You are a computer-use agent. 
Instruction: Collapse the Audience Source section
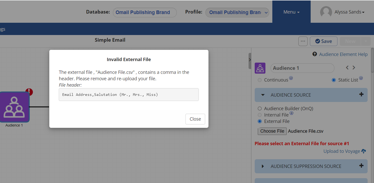coord(263,95)
